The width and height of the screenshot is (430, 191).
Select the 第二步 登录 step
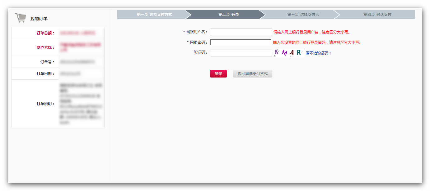(x=229, y=15)
